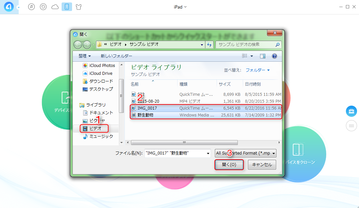The height and width of the screenshot is (208, 359).
Task: Click the search magnifier icon
Action: (x=277, y=45)
